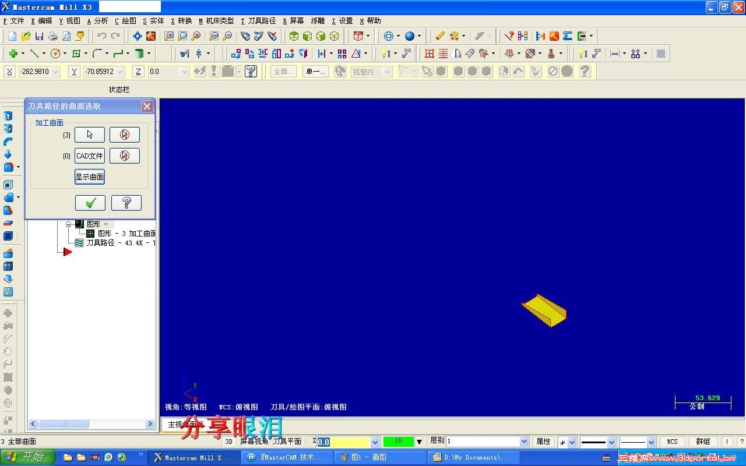Screen dimensions: 746x466
Task: Click the help question-mark button in dialog
Action: [126, 203]
